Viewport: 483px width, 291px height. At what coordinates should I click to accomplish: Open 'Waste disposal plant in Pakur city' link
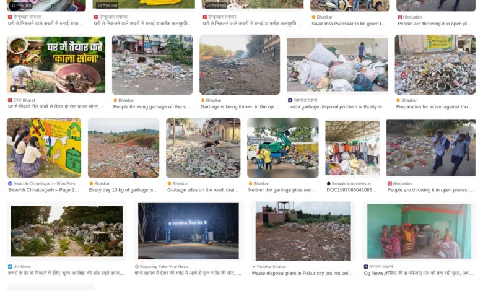(302, 273)
